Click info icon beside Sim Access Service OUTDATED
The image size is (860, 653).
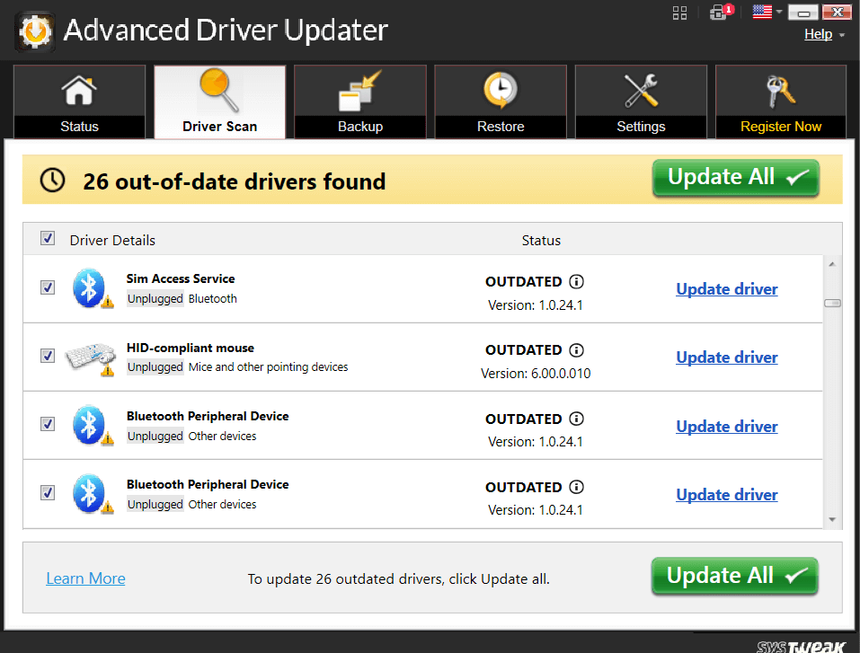[x=577, y=282]
